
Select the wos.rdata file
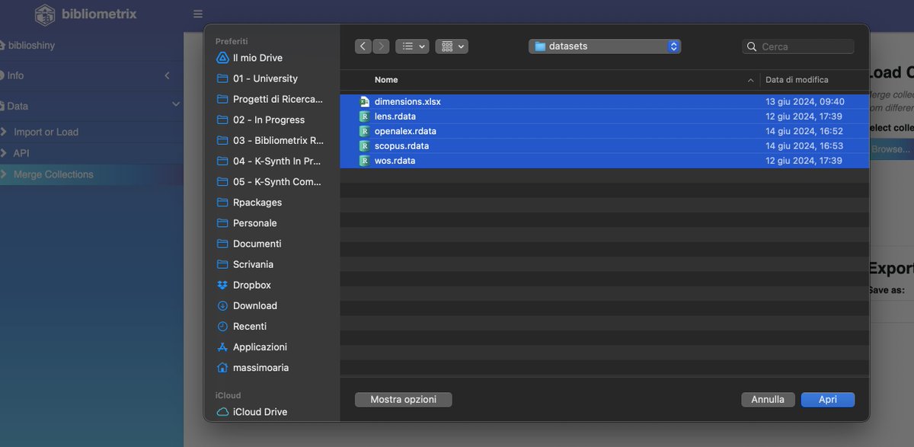[604, 161]
